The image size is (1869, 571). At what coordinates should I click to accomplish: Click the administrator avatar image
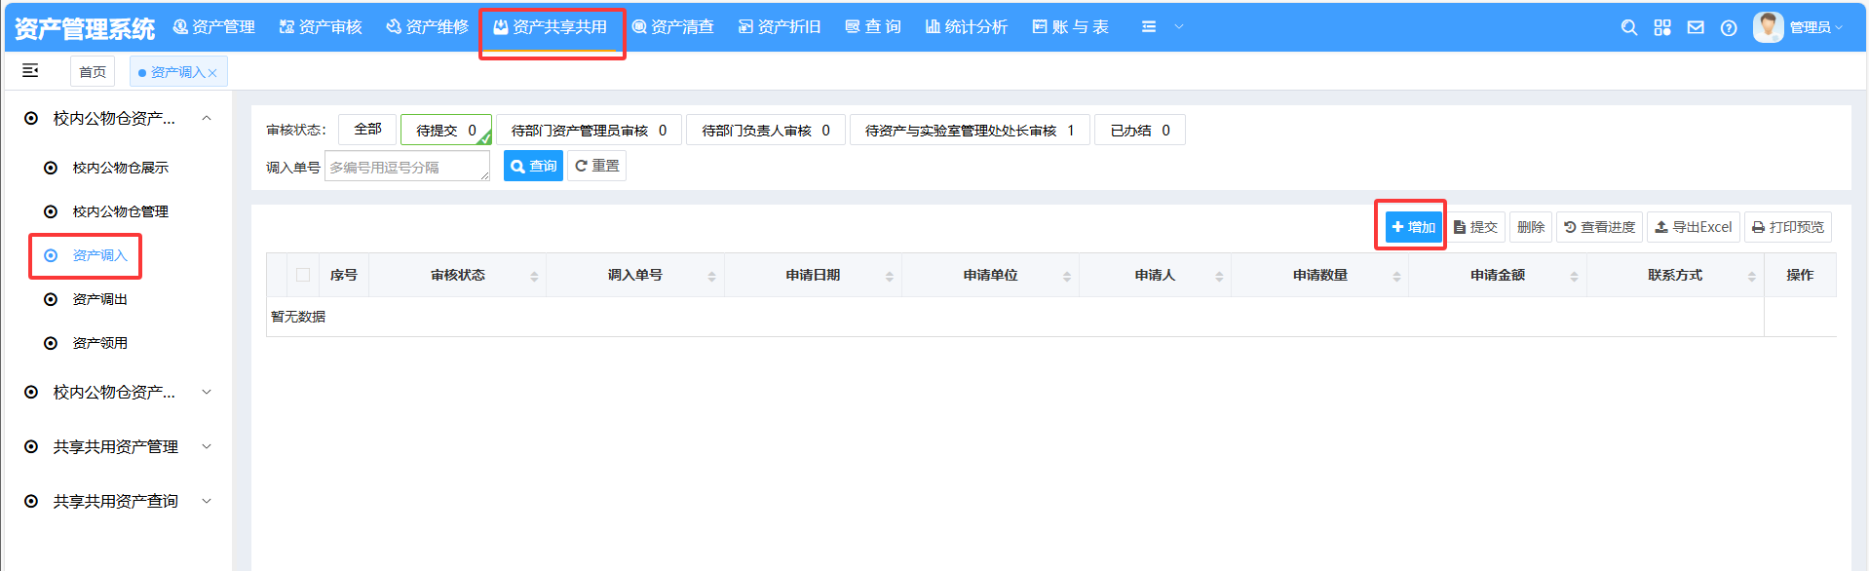pos(1768,27)
